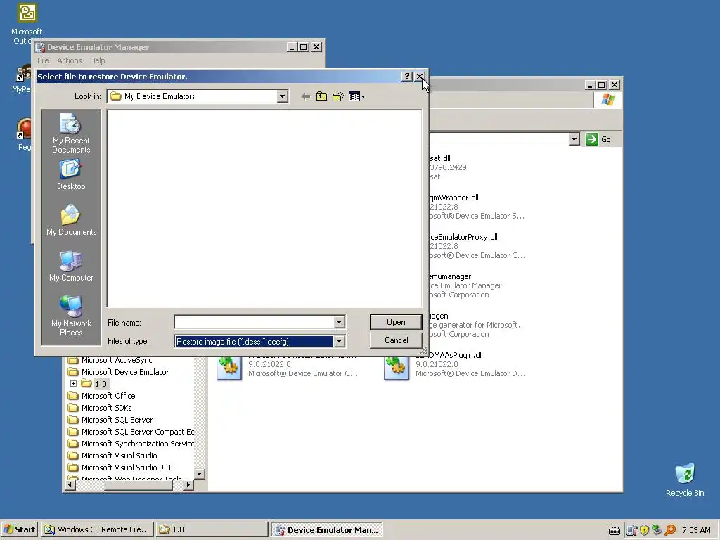
Task: Expand the Files of type dropdown arrow
Action: pos(340,341)
